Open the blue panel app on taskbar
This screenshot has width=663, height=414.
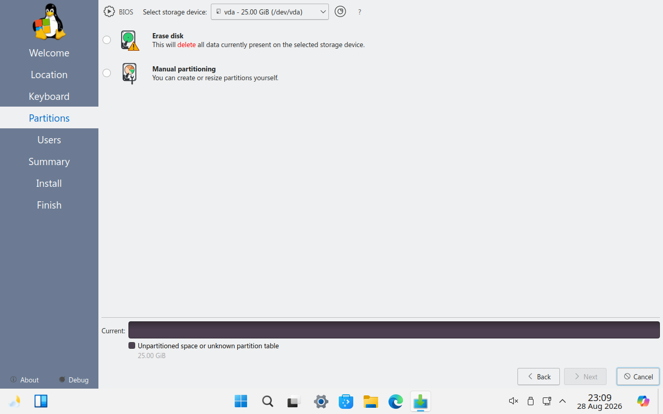pyautogui.click(x=41, y=401)
